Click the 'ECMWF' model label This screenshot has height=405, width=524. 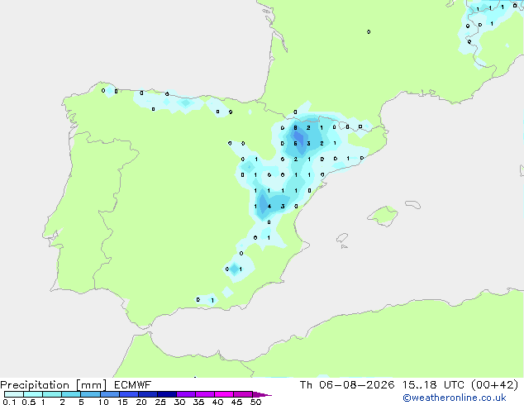tap(133, 385)
